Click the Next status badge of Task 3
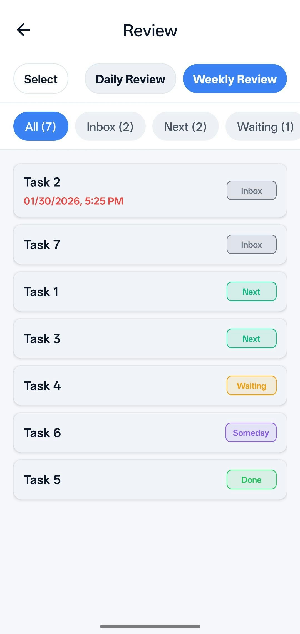 coord(251,338)
